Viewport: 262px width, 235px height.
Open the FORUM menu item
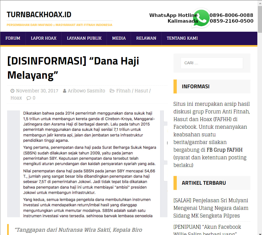point(13,38)
